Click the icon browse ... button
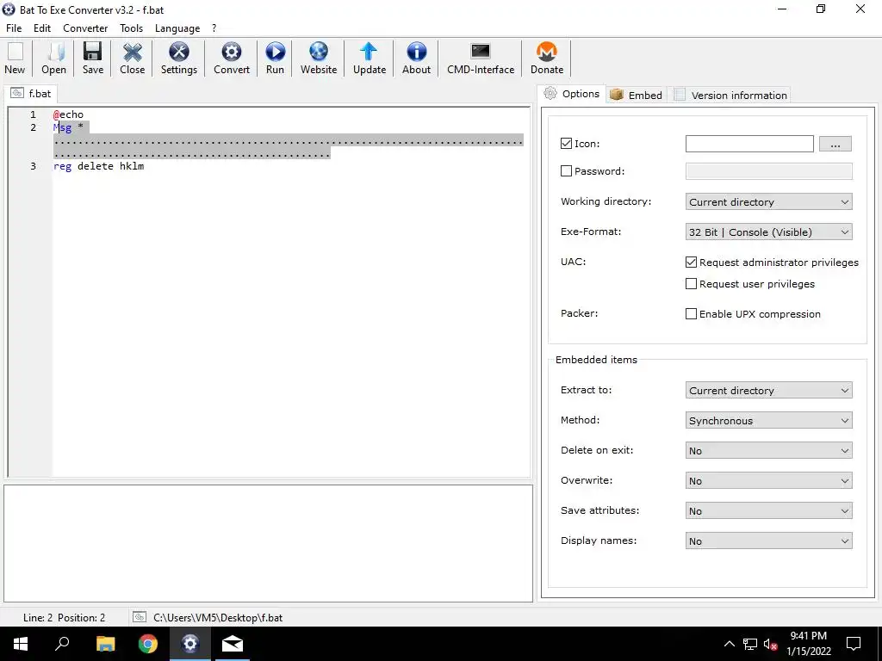 (x=835, y=144)
